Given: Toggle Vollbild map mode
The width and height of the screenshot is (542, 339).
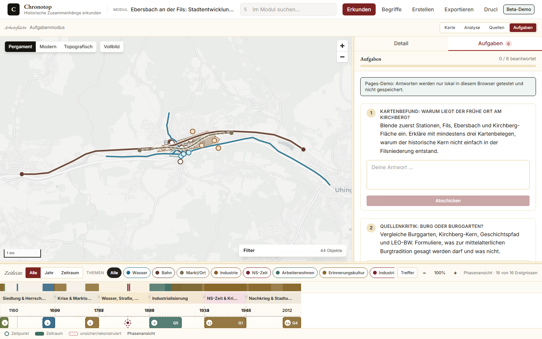Looking at the screenshot, I should pyautogui.click(x=112, y=47).
